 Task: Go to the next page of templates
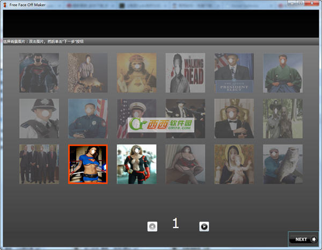point(204,226)
